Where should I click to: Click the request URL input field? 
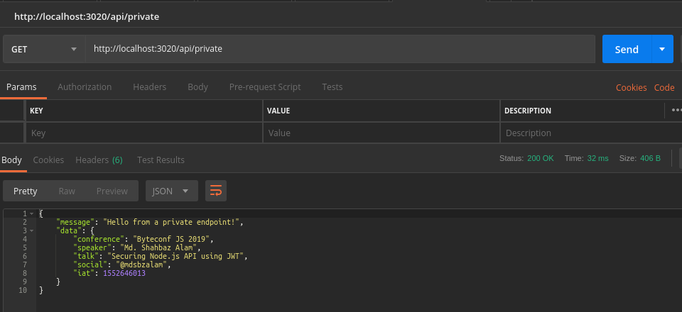(340, 49)
